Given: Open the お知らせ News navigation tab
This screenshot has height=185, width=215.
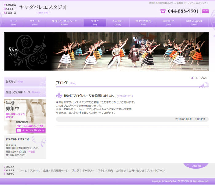Looking at the screenshot, I should [169, 23].
